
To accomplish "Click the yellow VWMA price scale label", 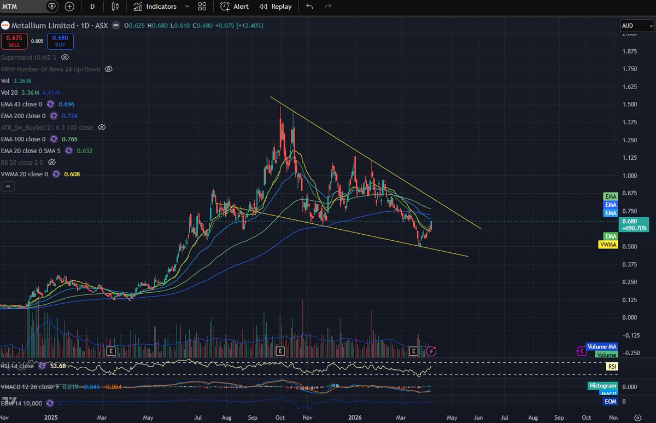I will click(x=608, y=245).
